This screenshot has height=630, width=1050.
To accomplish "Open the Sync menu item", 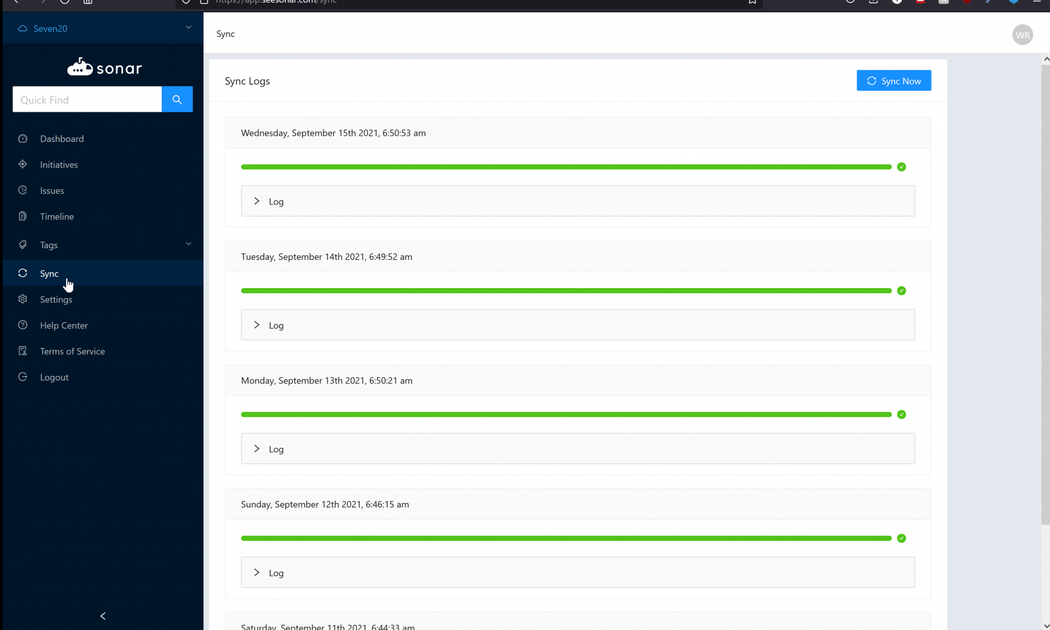I will pyautogui.click(x=49, y=273).
